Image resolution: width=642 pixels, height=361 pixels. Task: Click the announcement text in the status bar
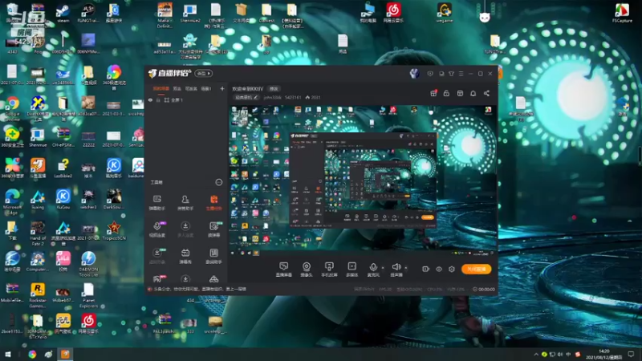[x=200, y=289]
